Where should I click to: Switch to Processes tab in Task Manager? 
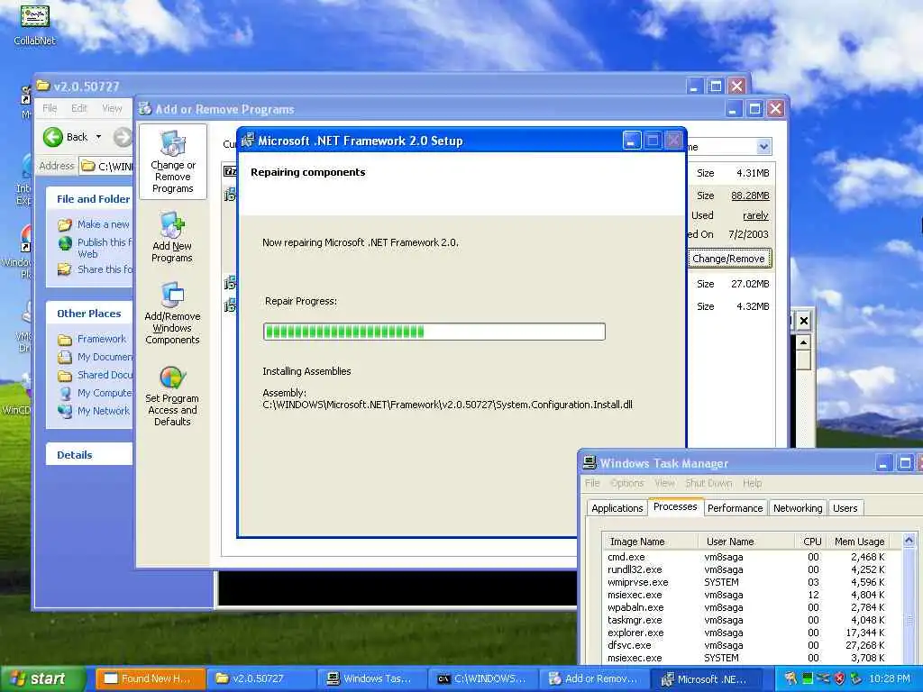(674, 506)
